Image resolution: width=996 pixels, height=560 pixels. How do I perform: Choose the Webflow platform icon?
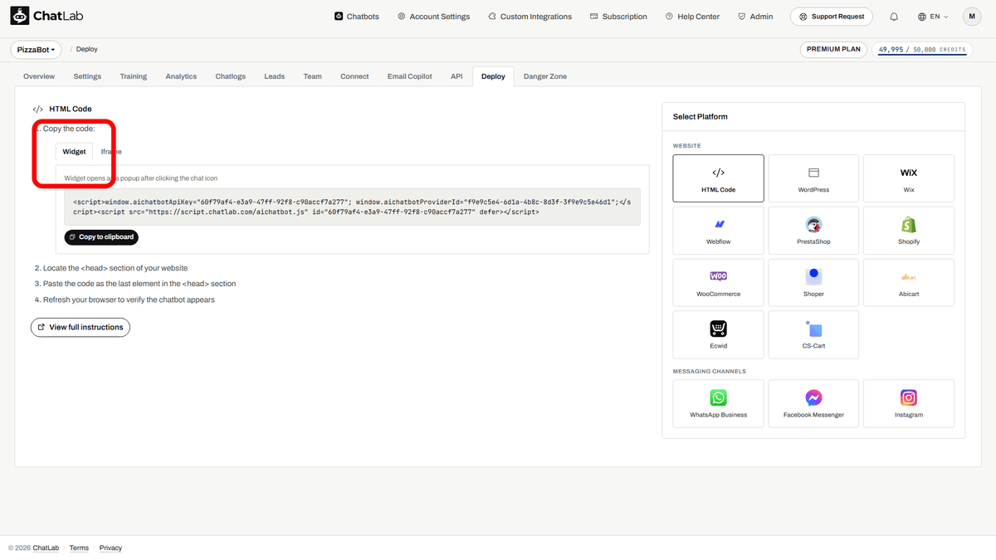pyautogui.click(x=719, y=225)
